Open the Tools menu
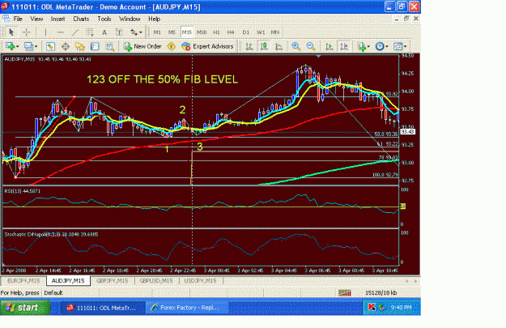The width and height of the screenshot is (506, 328). pyautogui.click(x=104, y=19)
